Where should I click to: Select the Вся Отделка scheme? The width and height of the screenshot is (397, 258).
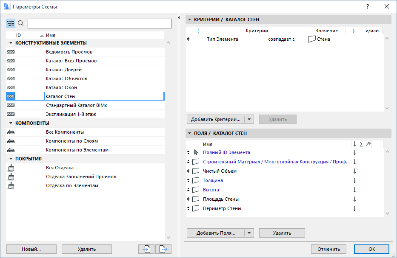86,168
